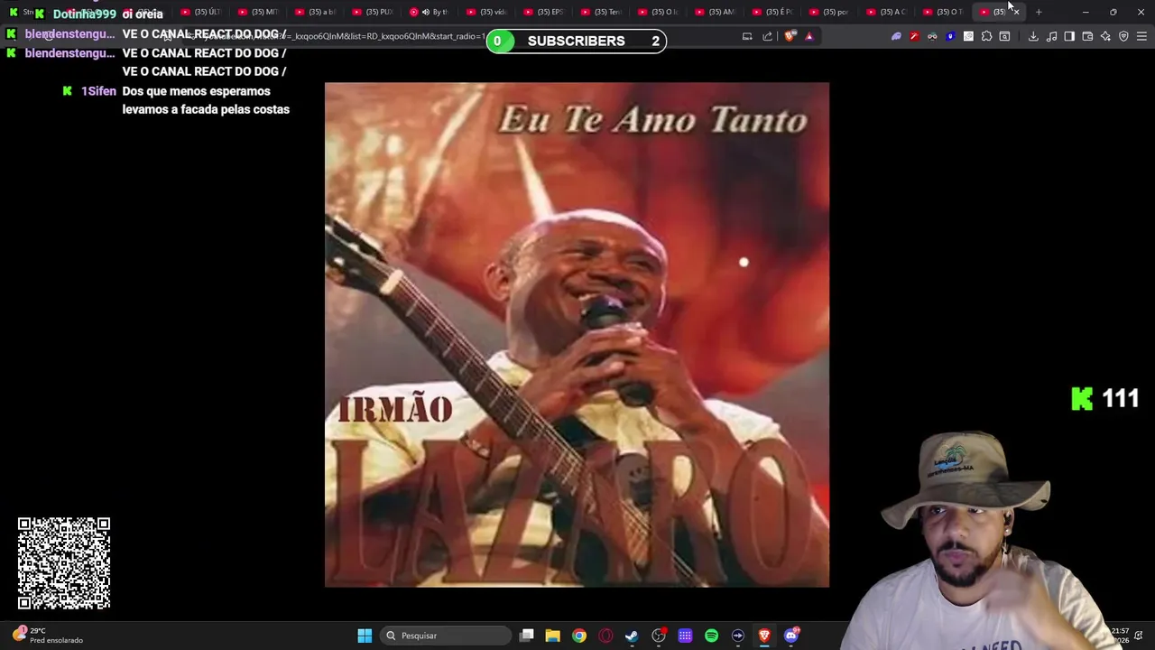
Task: Open the Brave Playlist music note icon
Action: 1051,36
